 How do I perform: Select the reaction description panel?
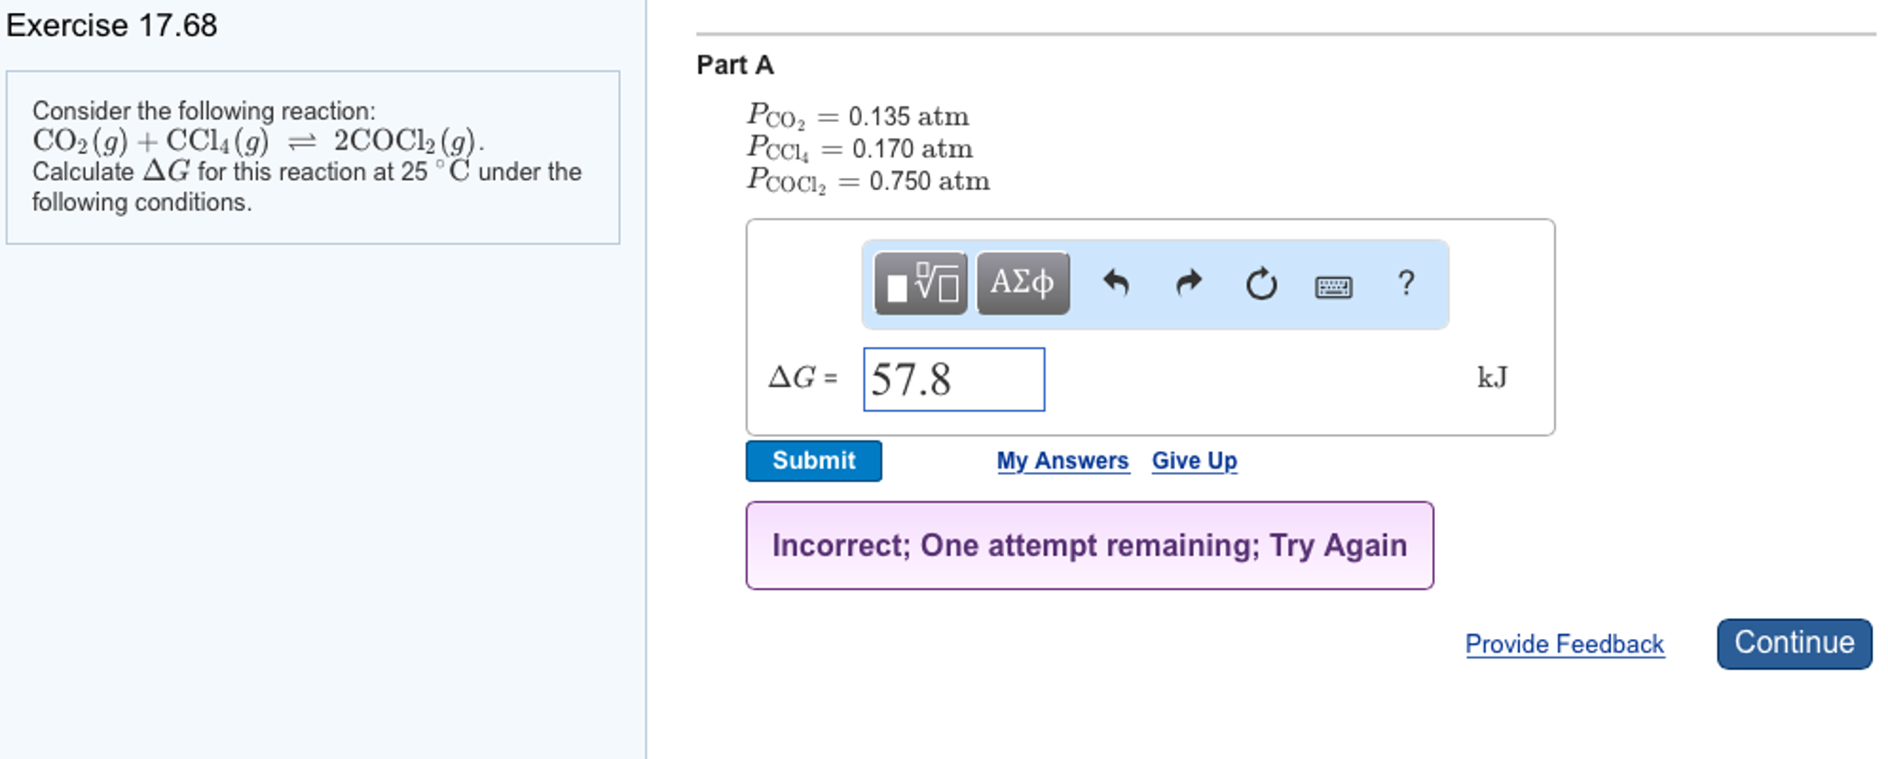(313, 155)
